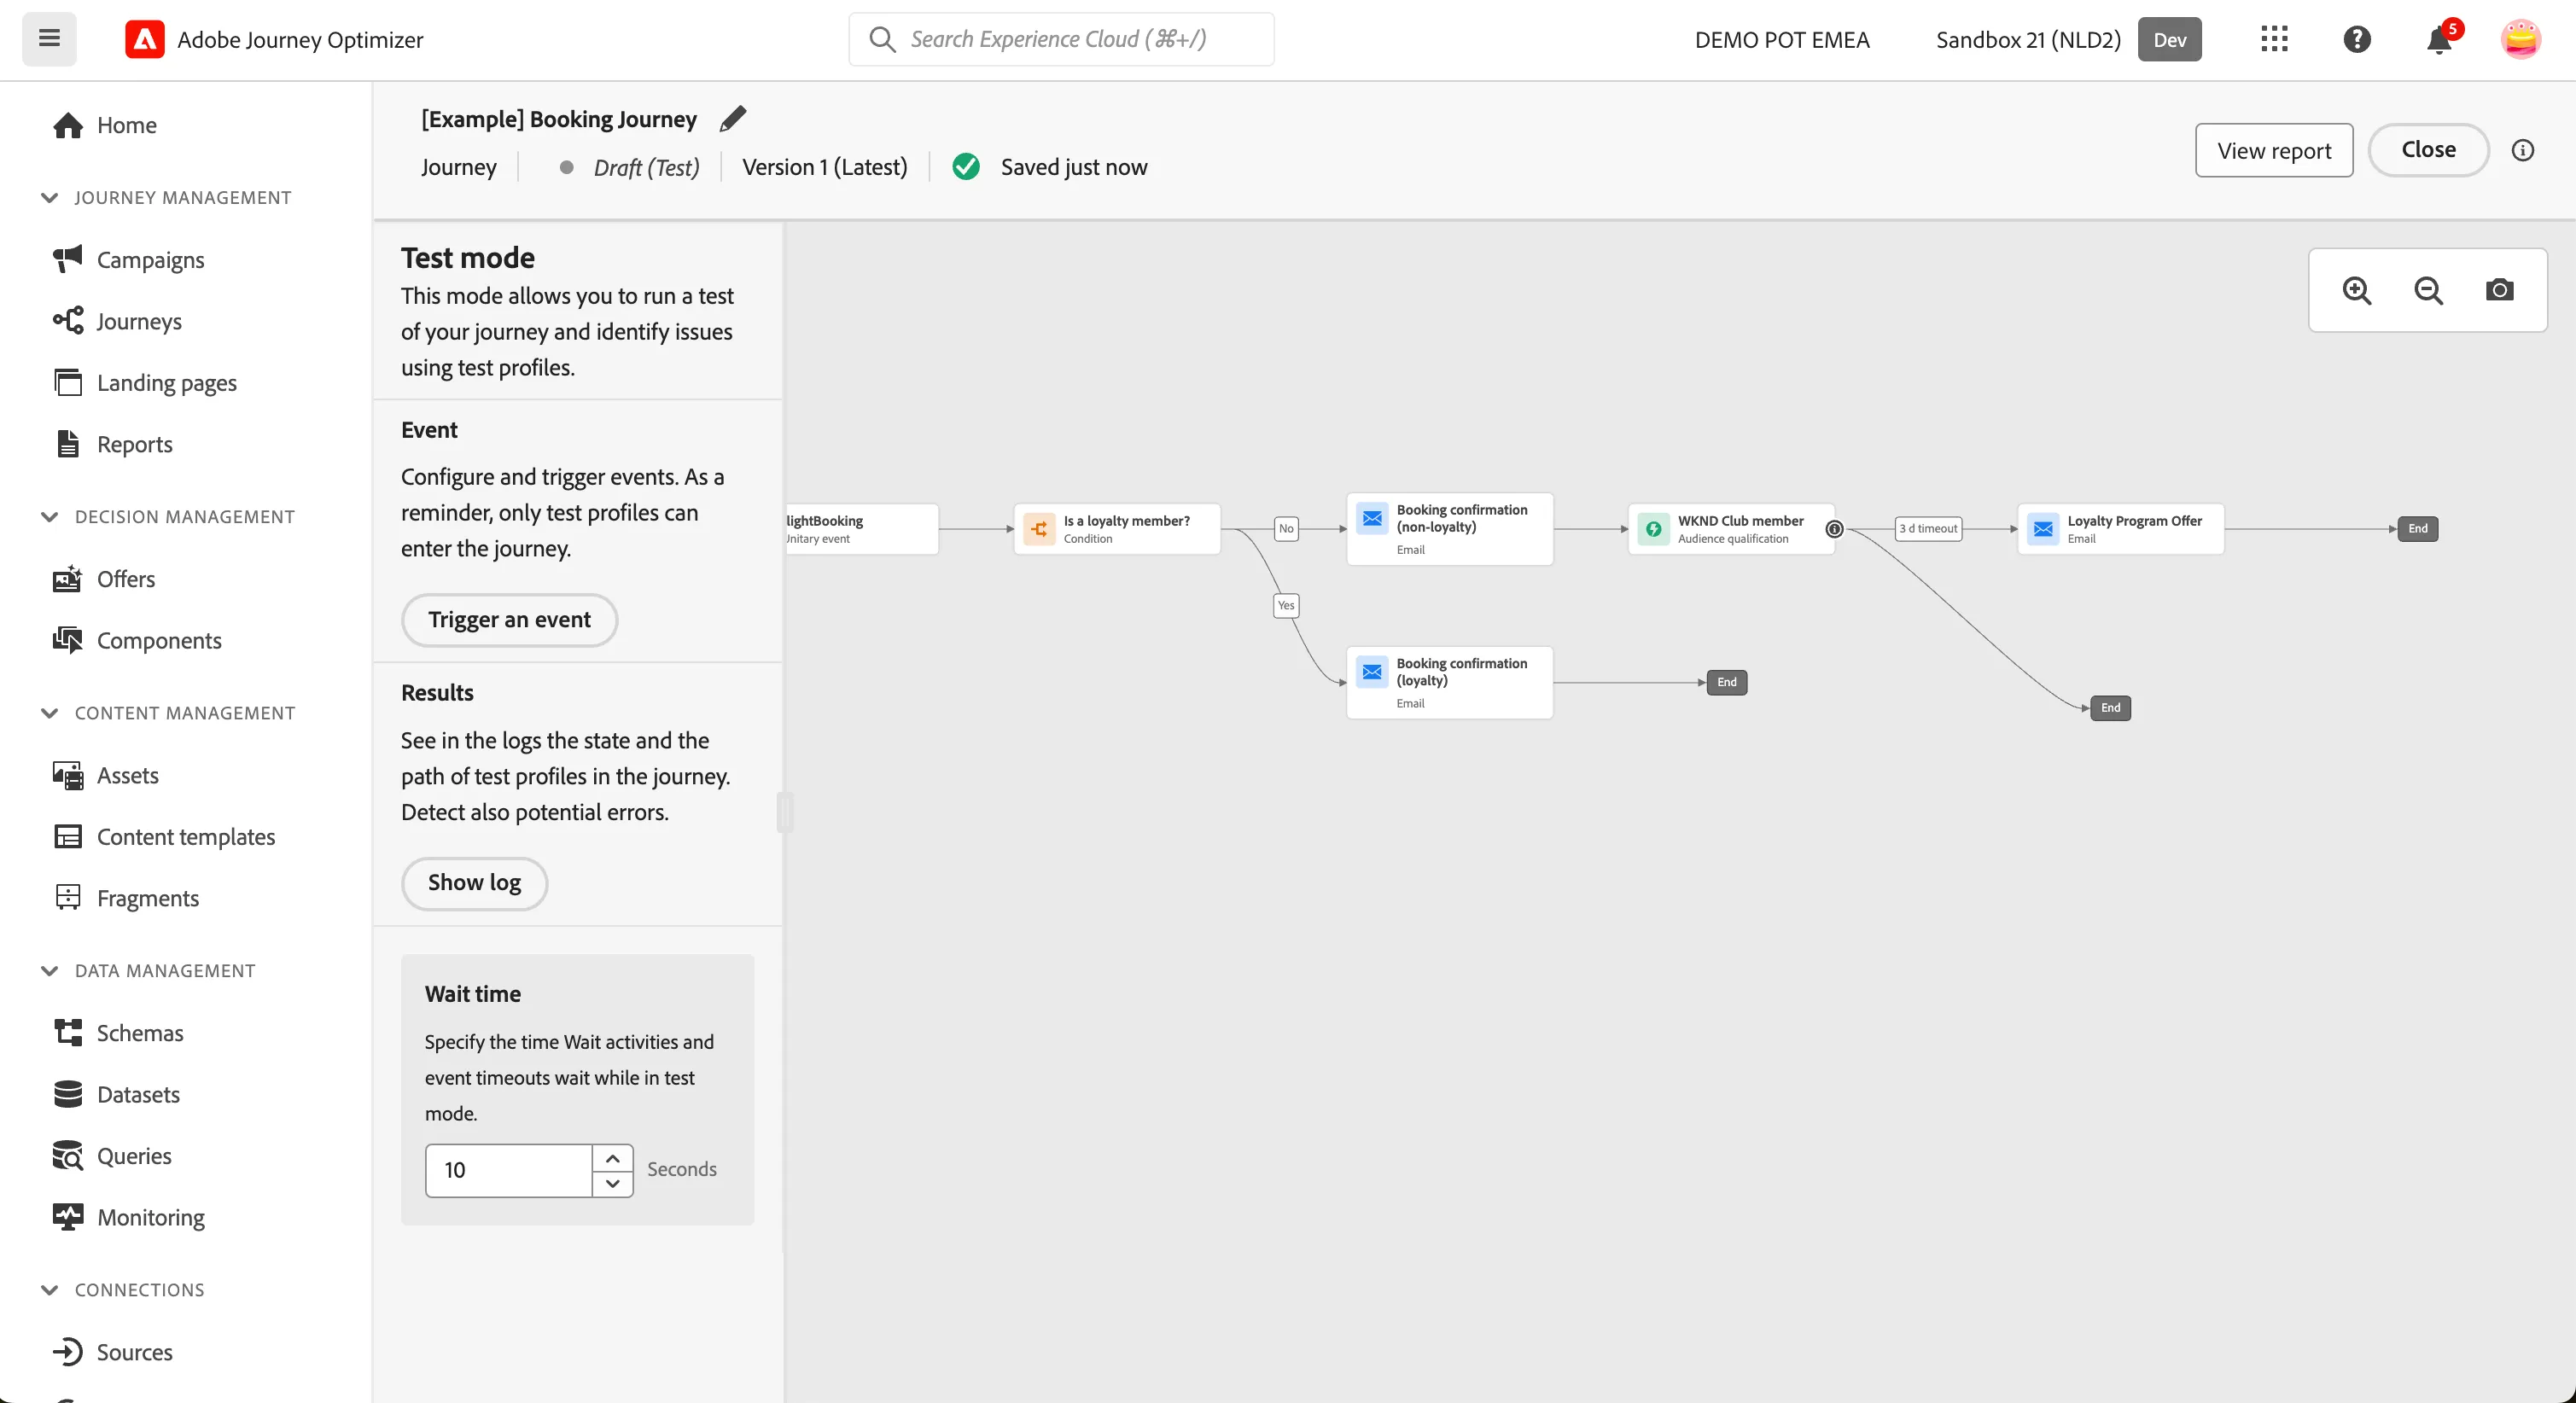Viewport: 2576px width, 1403px height.
Task: Open Queries in the sidebar
Action: point(112,1155)
